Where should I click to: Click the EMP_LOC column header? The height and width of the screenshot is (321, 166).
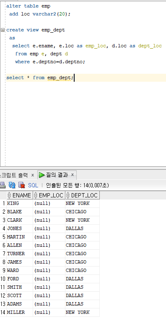(x=49, y=195)
